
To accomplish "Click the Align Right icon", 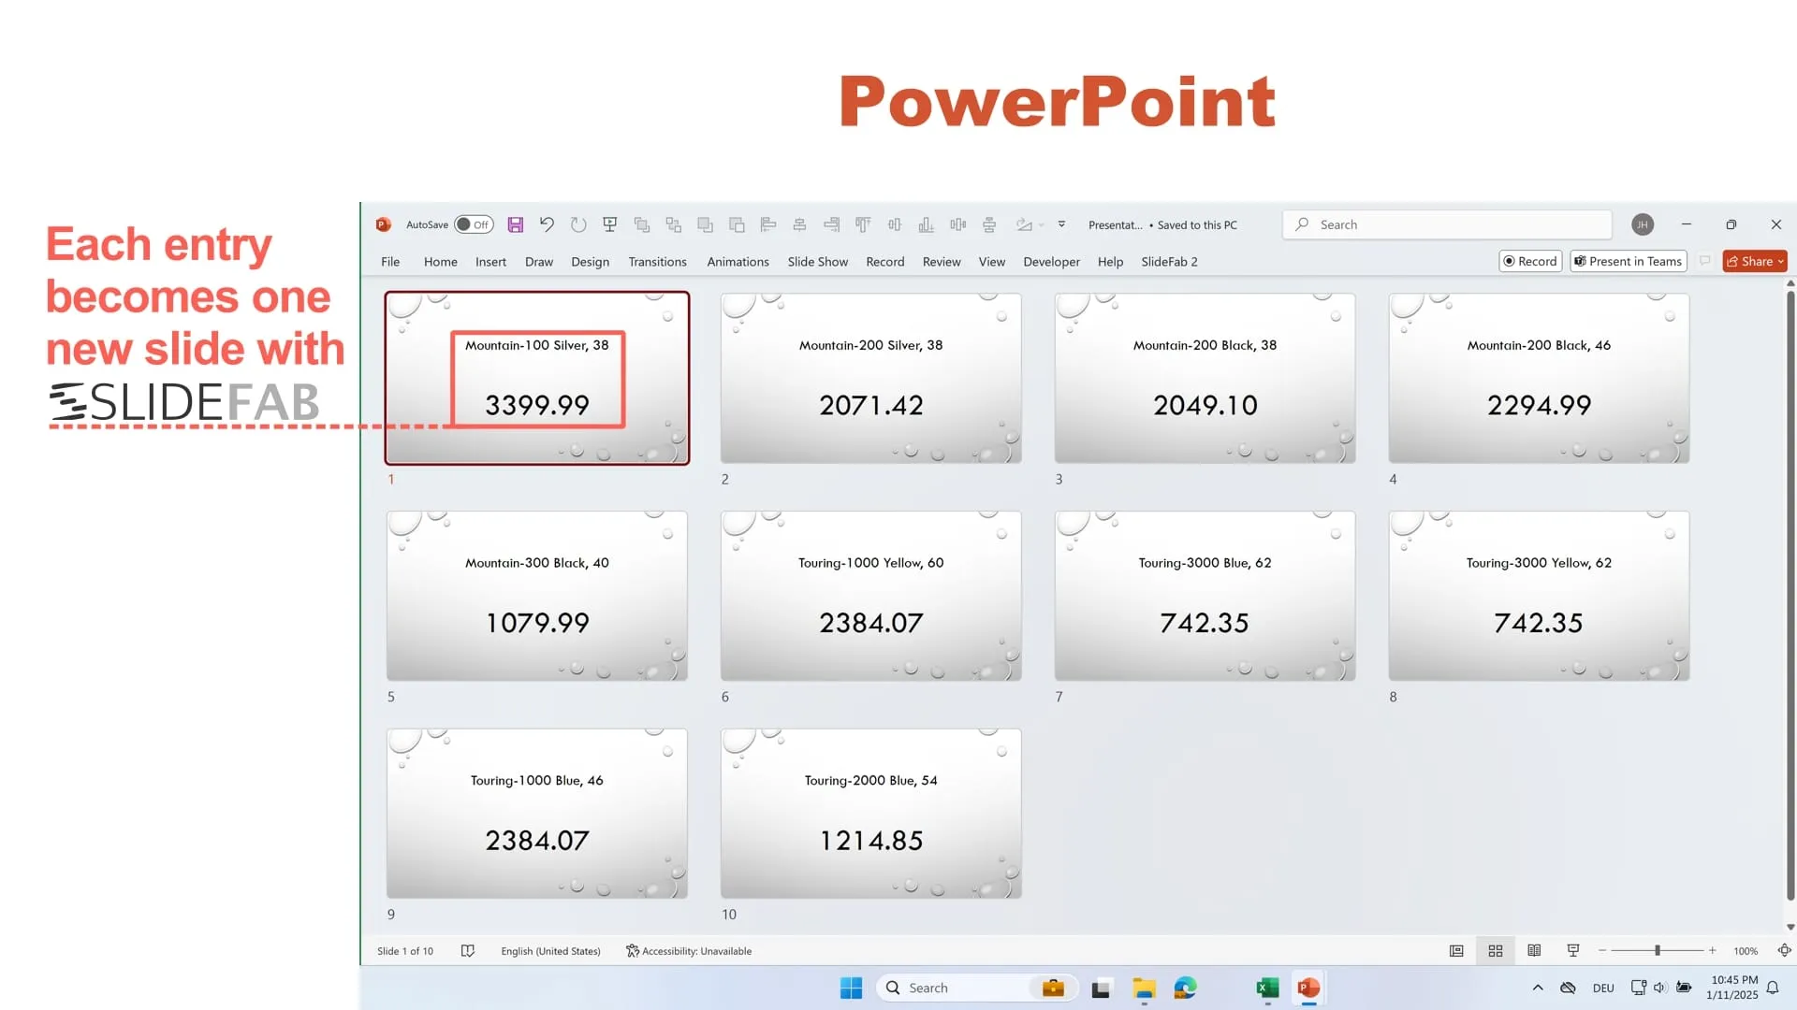I will pos(831,224).
